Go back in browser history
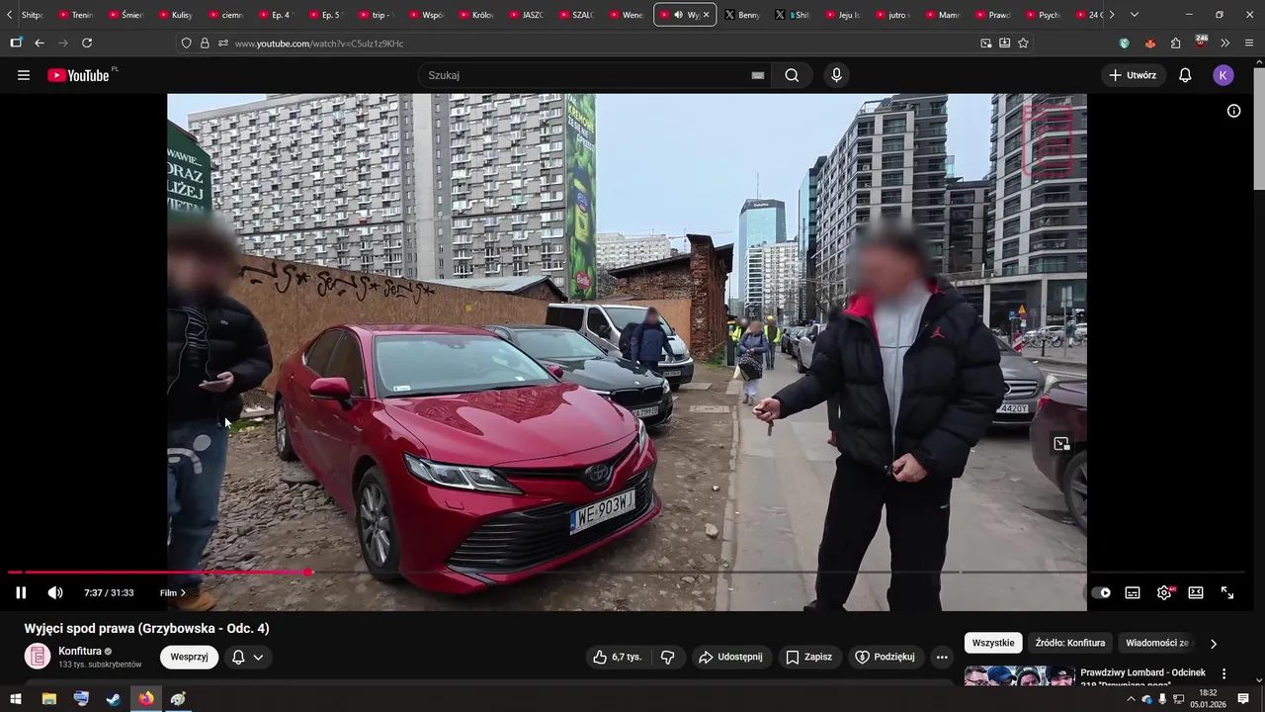 click(x=40, y=43)
